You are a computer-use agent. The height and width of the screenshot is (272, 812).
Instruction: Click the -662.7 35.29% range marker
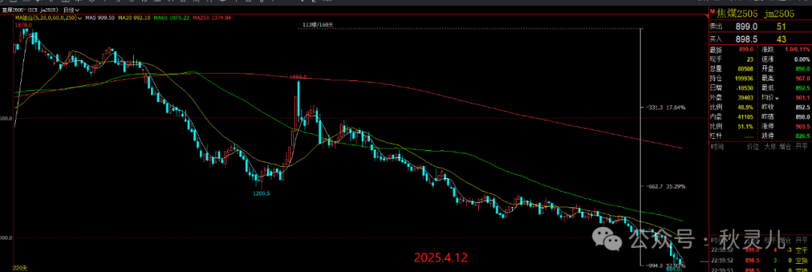point(665,186)
